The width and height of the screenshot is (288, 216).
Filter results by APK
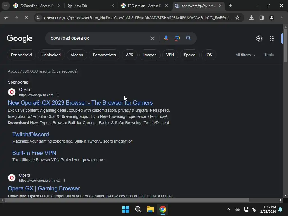pos(129,55)
